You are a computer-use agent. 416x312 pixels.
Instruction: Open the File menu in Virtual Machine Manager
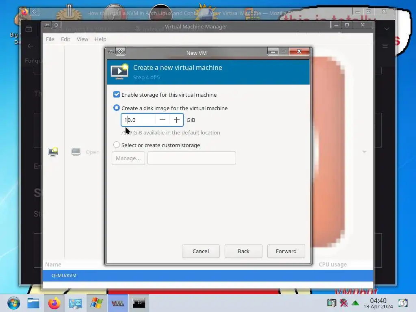pyautogui.click(x=50, y=39)
